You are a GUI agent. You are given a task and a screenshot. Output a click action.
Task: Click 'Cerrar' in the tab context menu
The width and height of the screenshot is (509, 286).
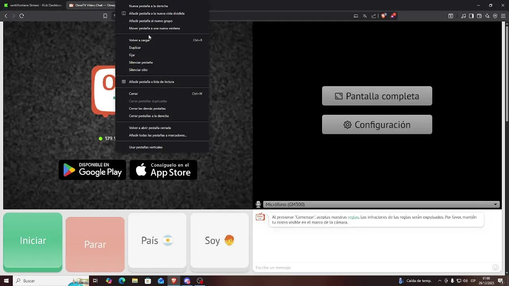162,94
